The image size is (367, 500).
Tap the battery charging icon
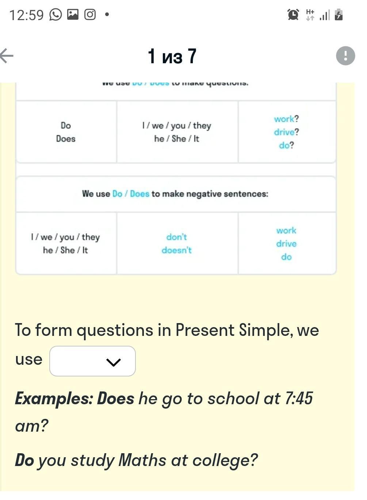coord(339,15)
